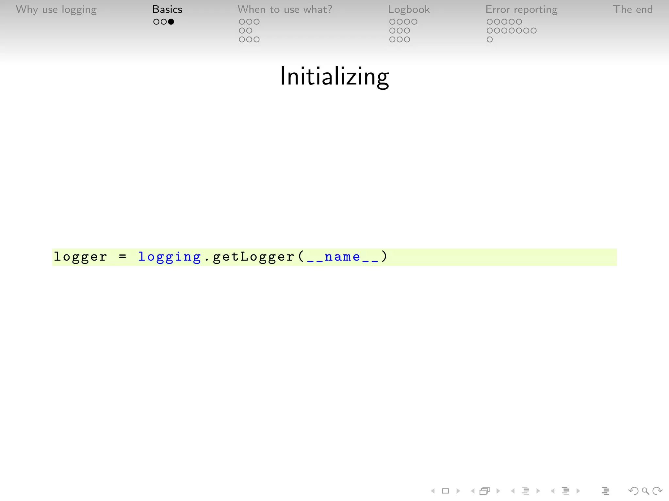The image size is (669, 501).
Task: Advance to next slide arrow beside slide icon
Action: (458, 491)
